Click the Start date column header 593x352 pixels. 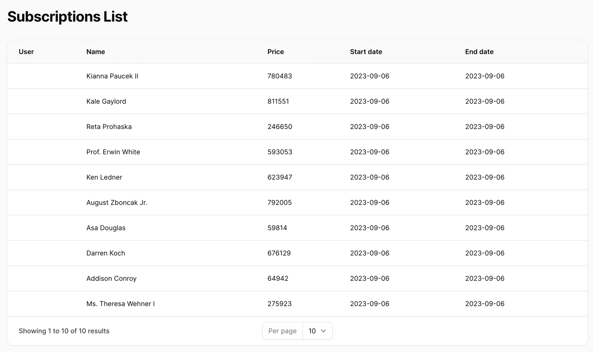click(x=366, y=52)
